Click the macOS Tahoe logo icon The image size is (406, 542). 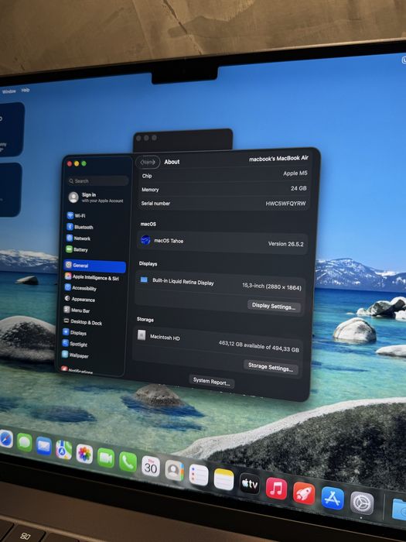click(145, 240)
